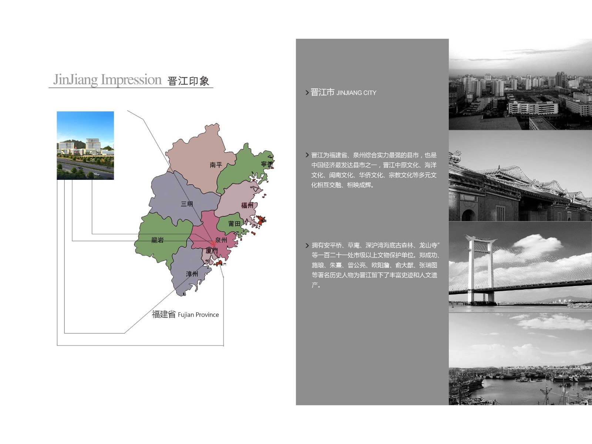Click the paragraph starting 晋江为福建省
Image resolution: width=592 pixels, height=444 pixels.
374,170
